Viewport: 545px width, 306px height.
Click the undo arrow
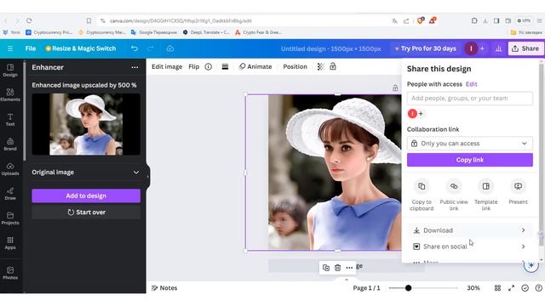click(x=135, y=48)
